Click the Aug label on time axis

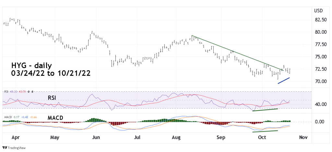coord(177,138)
